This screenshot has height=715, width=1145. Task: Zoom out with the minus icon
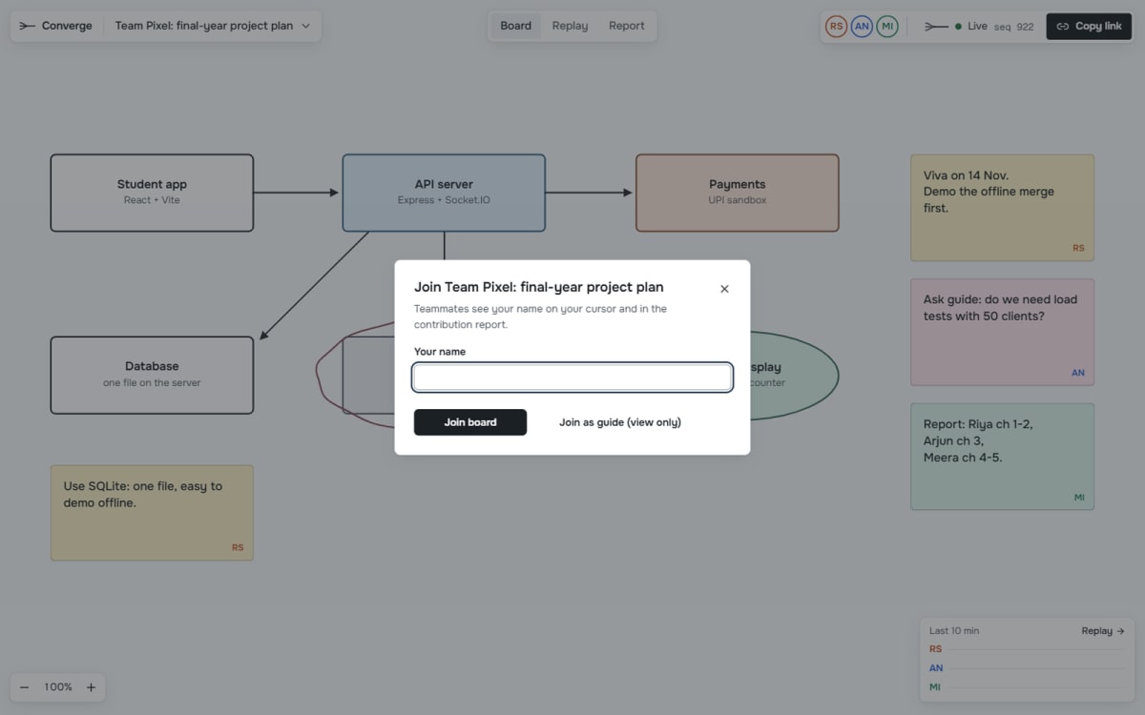point(25,687)
